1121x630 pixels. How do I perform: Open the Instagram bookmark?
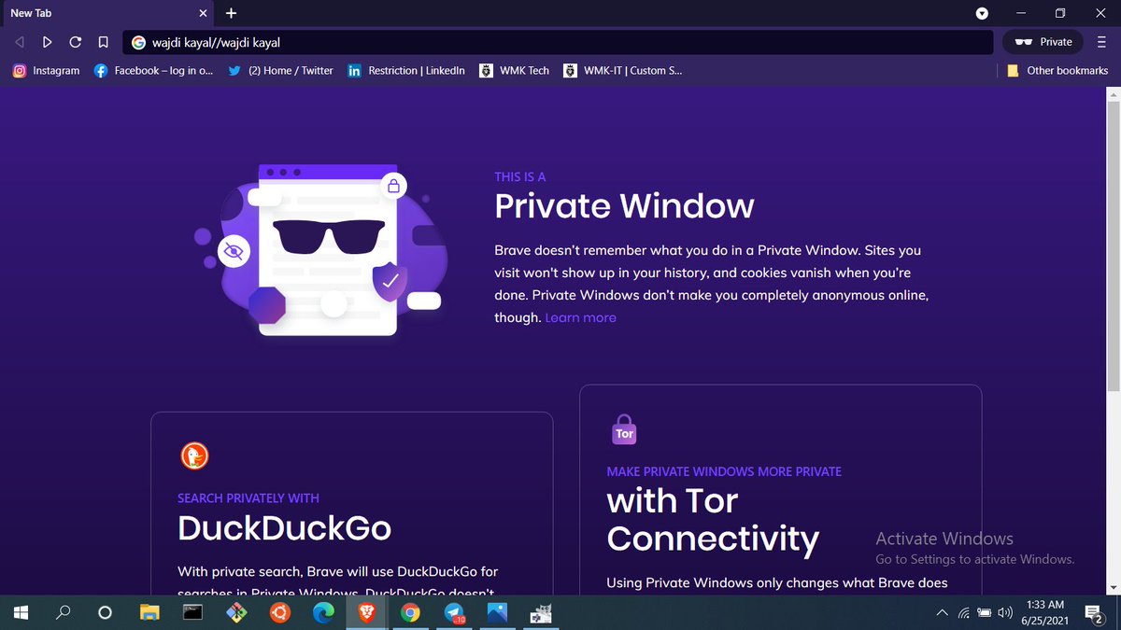point(46,70)
